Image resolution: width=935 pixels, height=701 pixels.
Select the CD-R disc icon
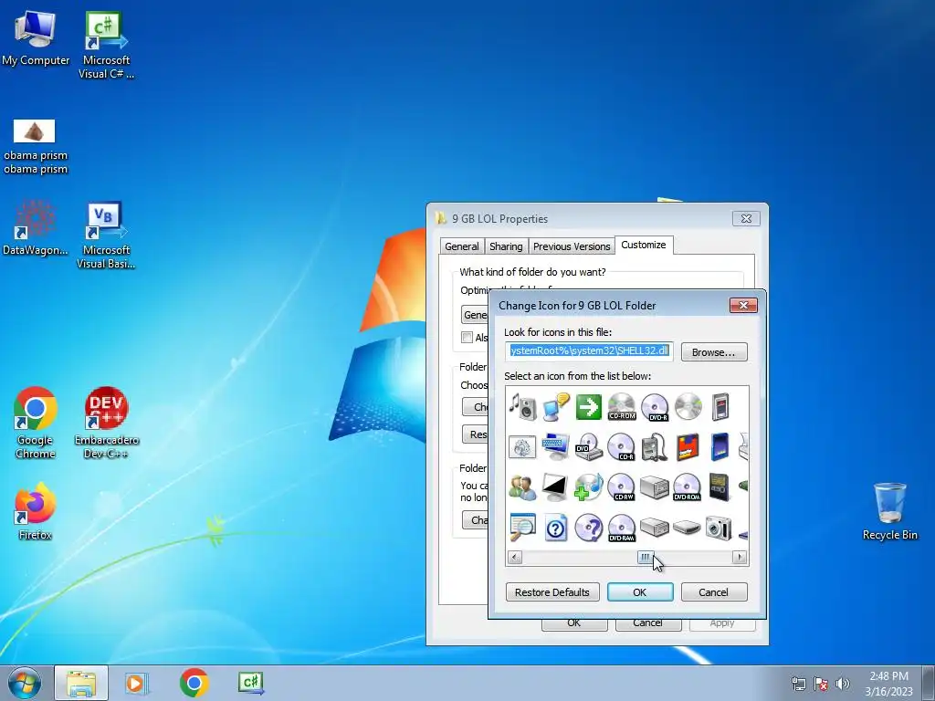pyautogui.click(x=621, y=447)
